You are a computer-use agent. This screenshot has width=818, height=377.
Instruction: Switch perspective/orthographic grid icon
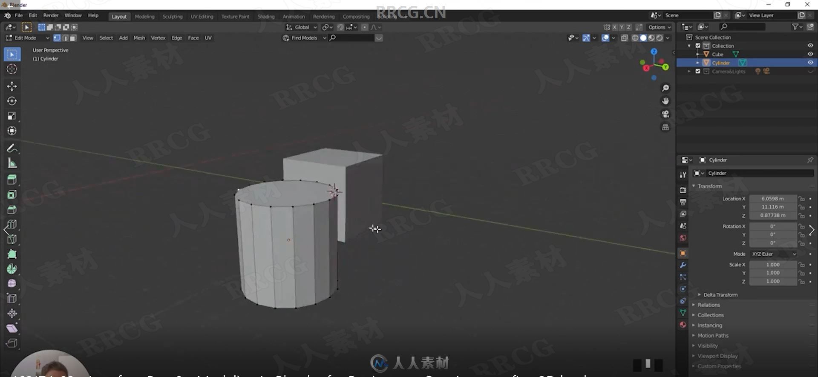(x=665, y=127)
